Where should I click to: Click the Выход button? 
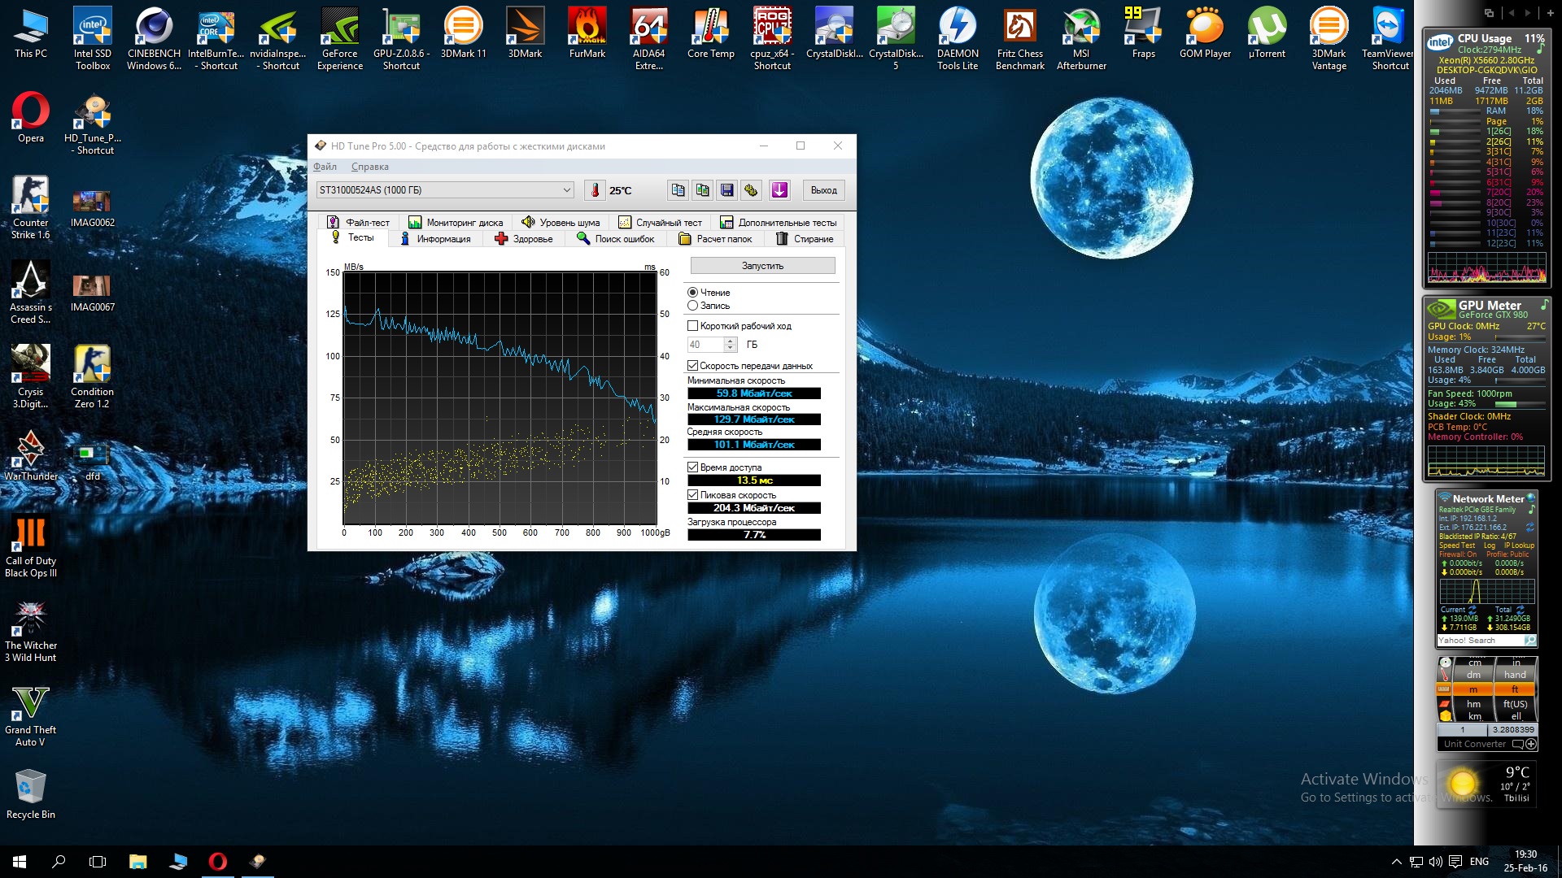coord(823,190)
